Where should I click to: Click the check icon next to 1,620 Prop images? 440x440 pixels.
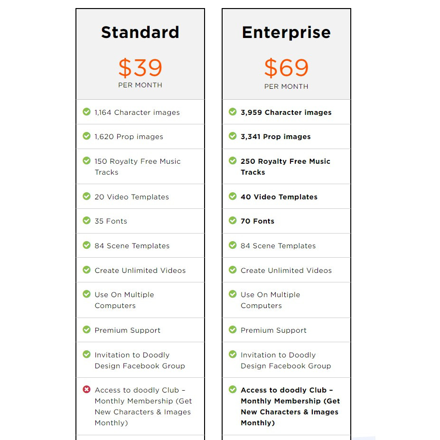pos(86,136)
